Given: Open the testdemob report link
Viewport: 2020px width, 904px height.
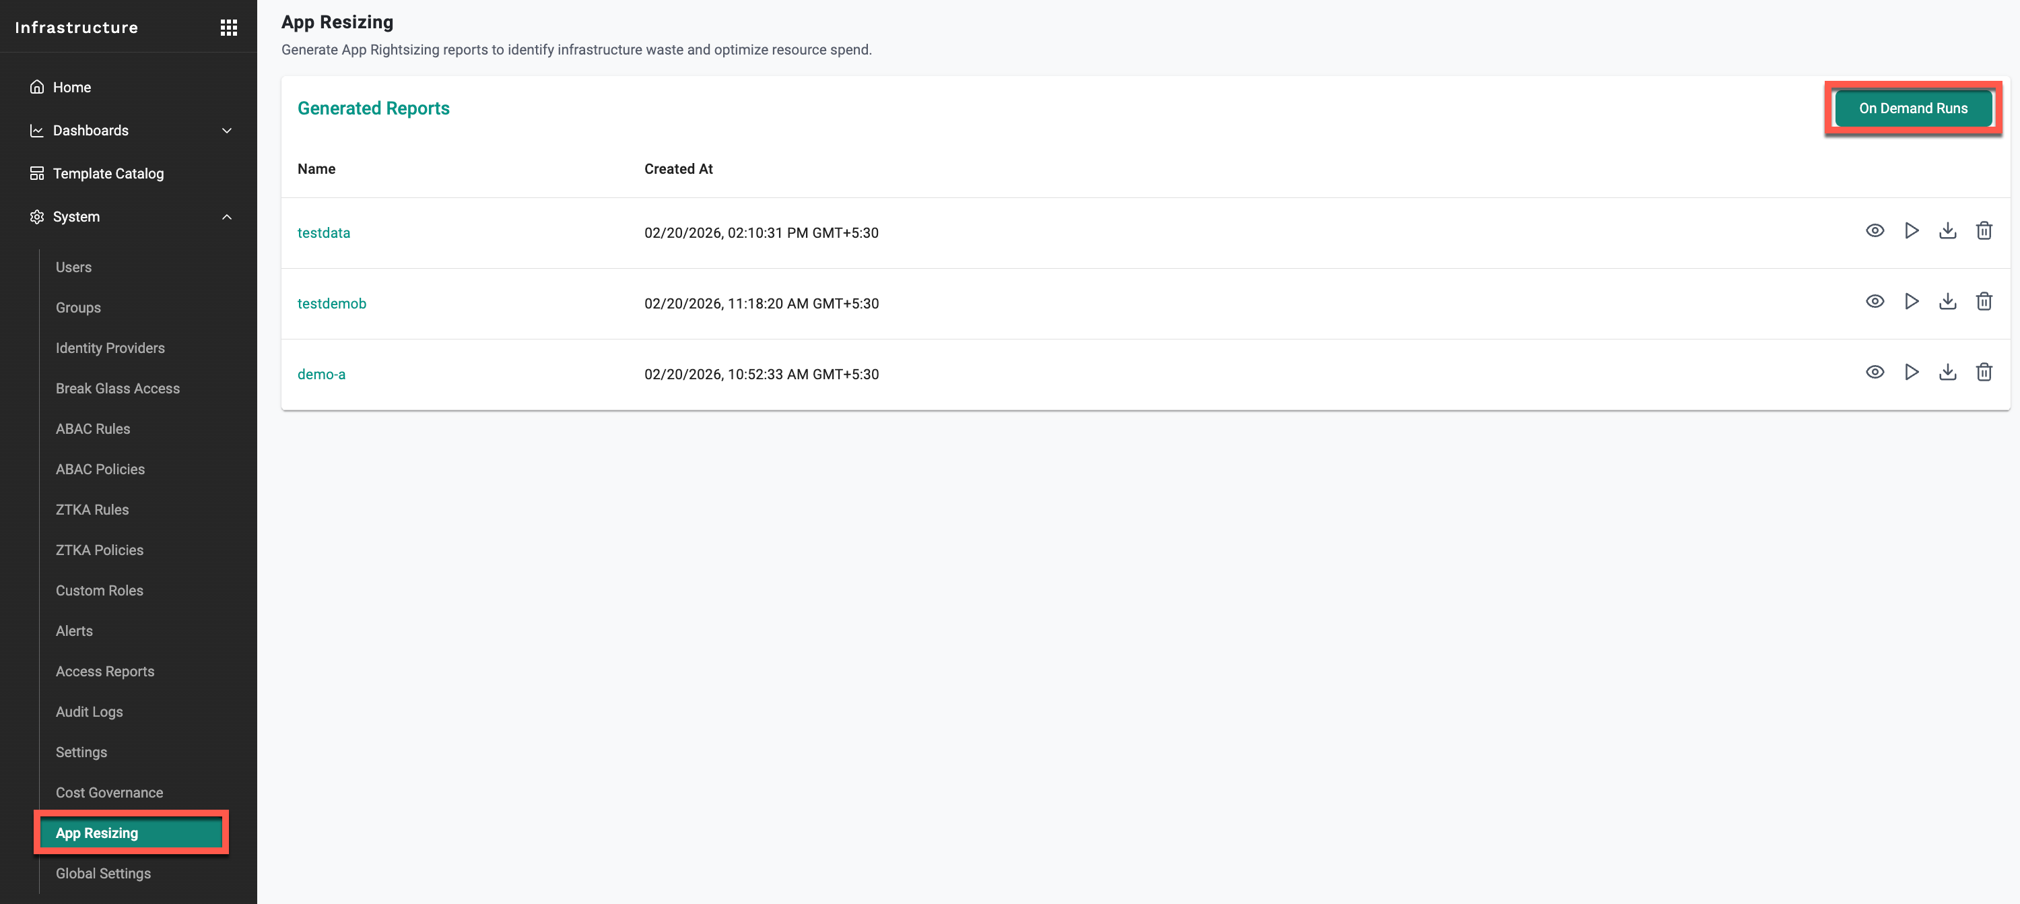Looking at the screenshot, I should coord(332,304).
